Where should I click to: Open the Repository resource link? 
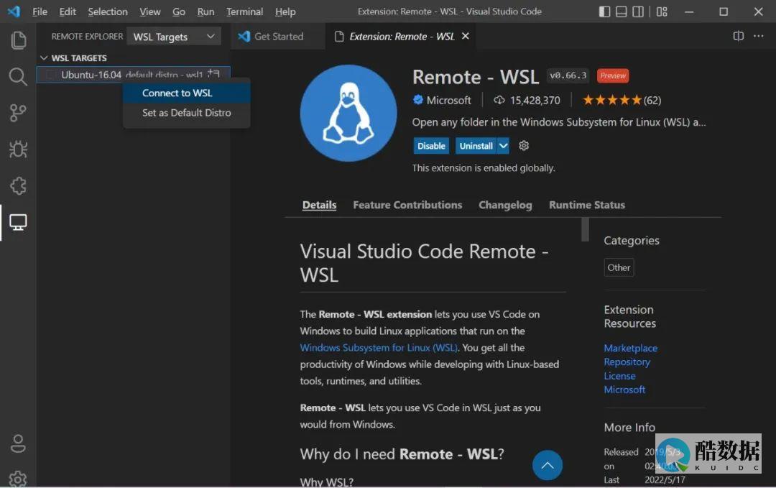(x=627, y=362)
